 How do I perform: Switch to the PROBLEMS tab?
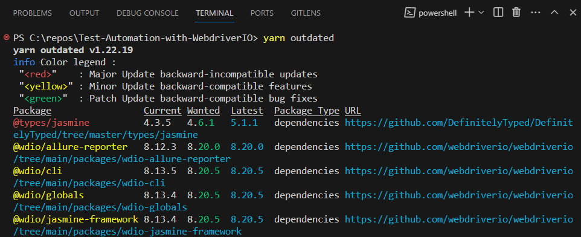pos(33,13)
